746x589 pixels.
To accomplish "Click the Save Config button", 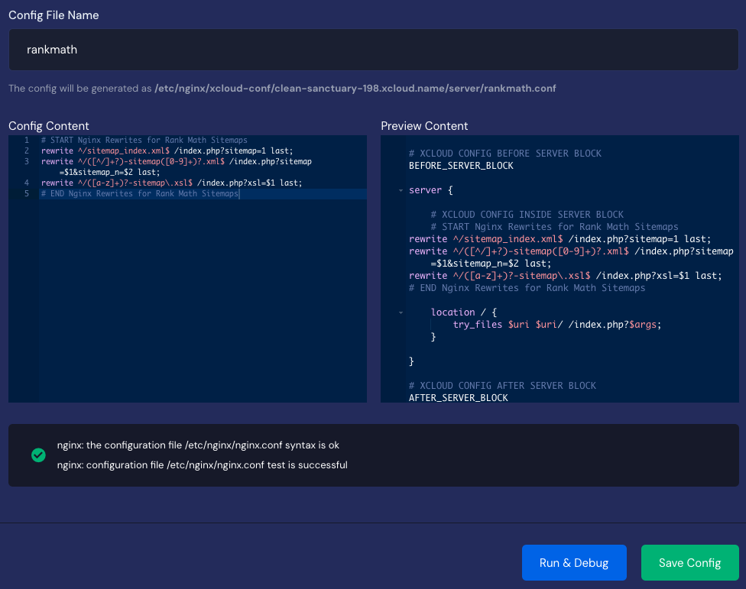I will coord(689,562).
